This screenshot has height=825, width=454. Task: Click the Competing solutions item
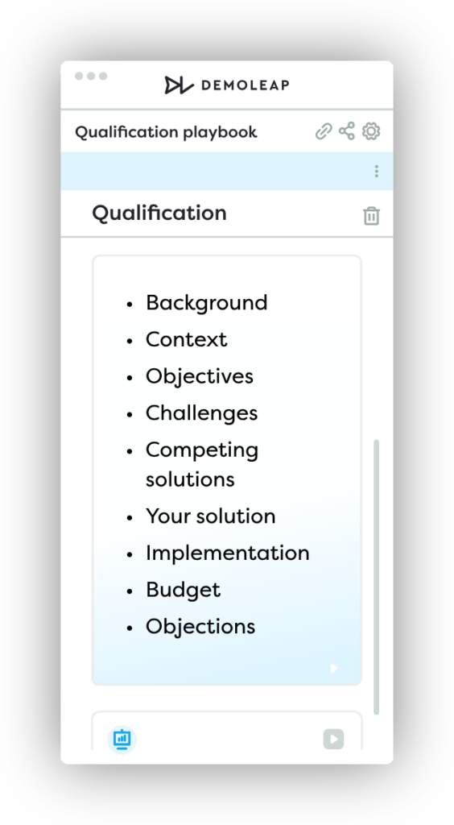tap(202, 465)
